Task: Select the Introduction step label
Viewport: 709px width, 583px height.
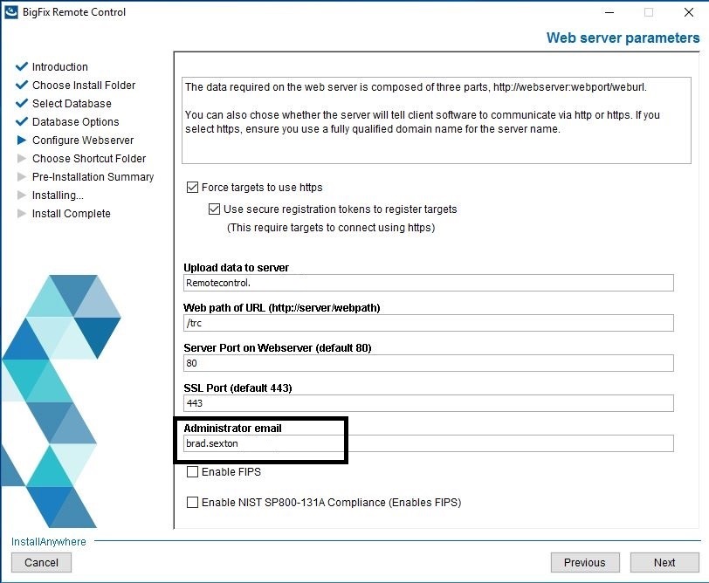Action: pos(60,67)
